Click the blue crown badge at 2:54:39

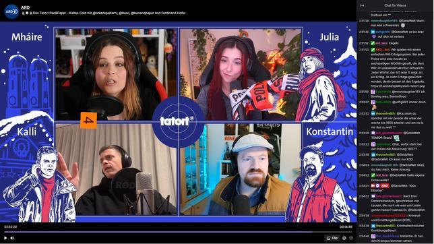point(373,226)
